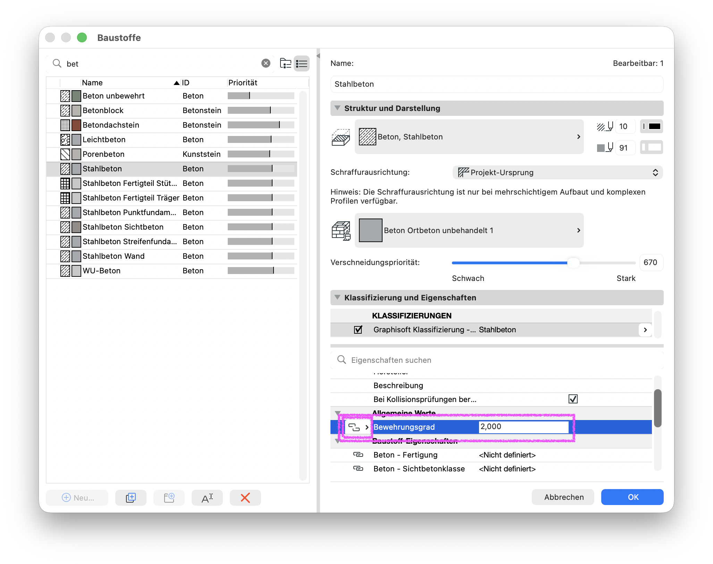Click the link icon beside Bewehrungsgrad
Screen dimensions: 713x564
pos(354,427)
